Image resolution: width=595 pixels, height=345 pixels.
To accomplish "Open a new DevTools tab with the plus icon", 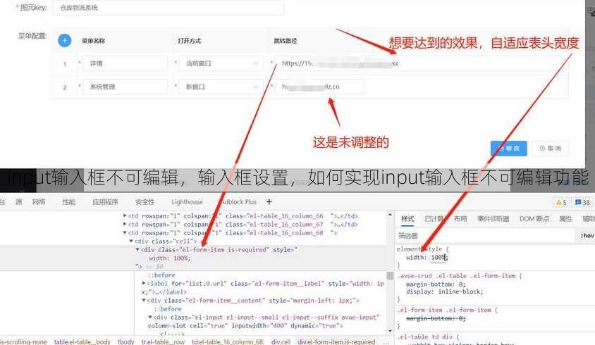I will tap(269, 201).
